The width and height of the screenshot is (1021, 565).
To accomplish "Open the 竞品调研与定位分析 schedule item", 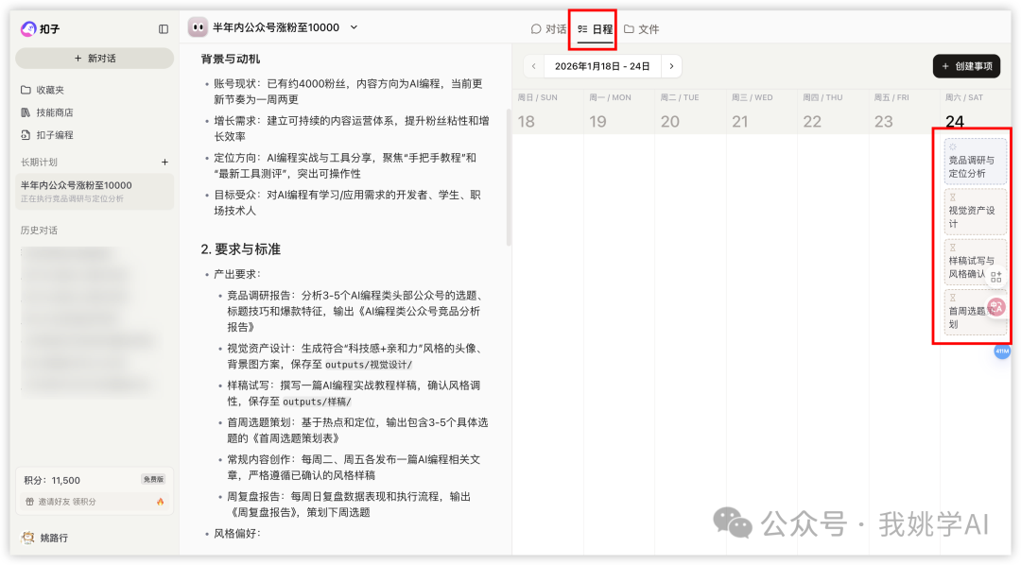I will tap(975, 162).
